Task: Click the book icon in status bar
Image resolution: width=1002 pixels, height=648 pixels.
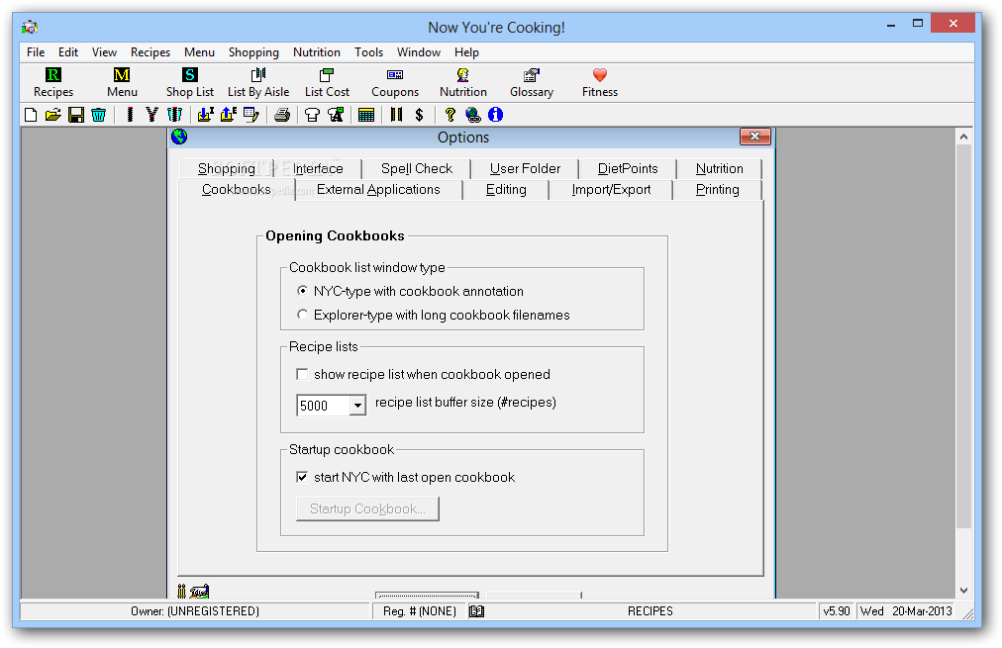Action: click(x=476, y=611)
